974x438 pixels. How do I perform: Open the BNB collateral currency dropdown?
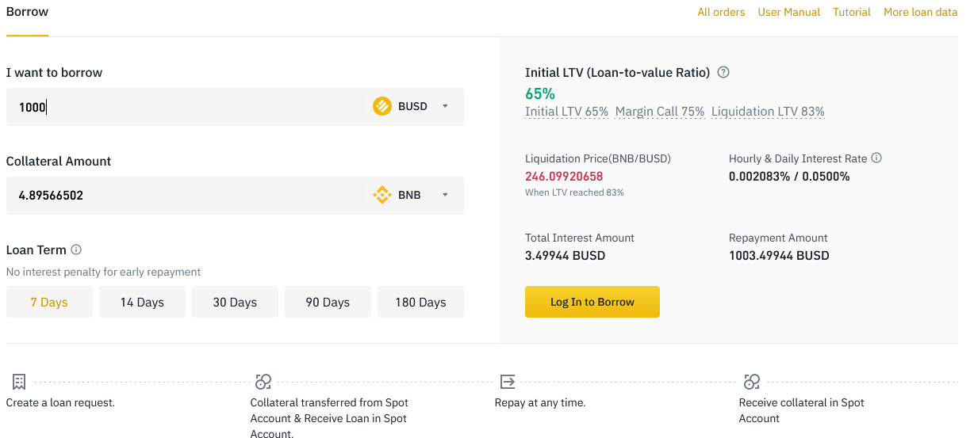point(445,195)
